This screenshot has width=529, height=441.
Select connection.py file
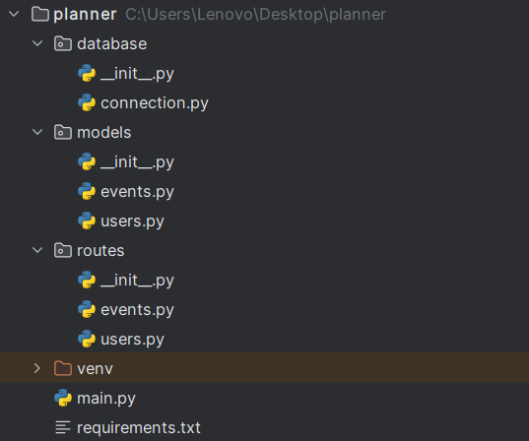[x=155, y=103]
